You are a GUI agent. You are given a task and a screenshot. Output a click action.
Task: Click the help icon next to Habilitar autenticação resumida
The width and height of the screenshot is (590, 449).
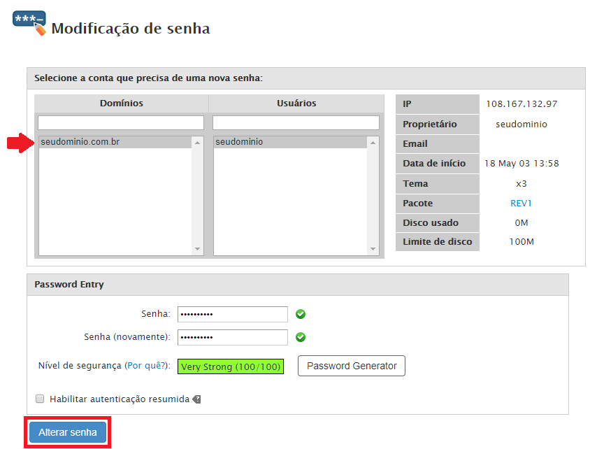tap(196, 399)
